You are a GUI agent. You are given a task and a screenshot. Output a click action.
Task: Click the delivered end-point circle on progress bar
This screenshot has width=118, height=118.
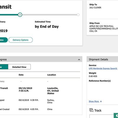click(x=78, y=15)
